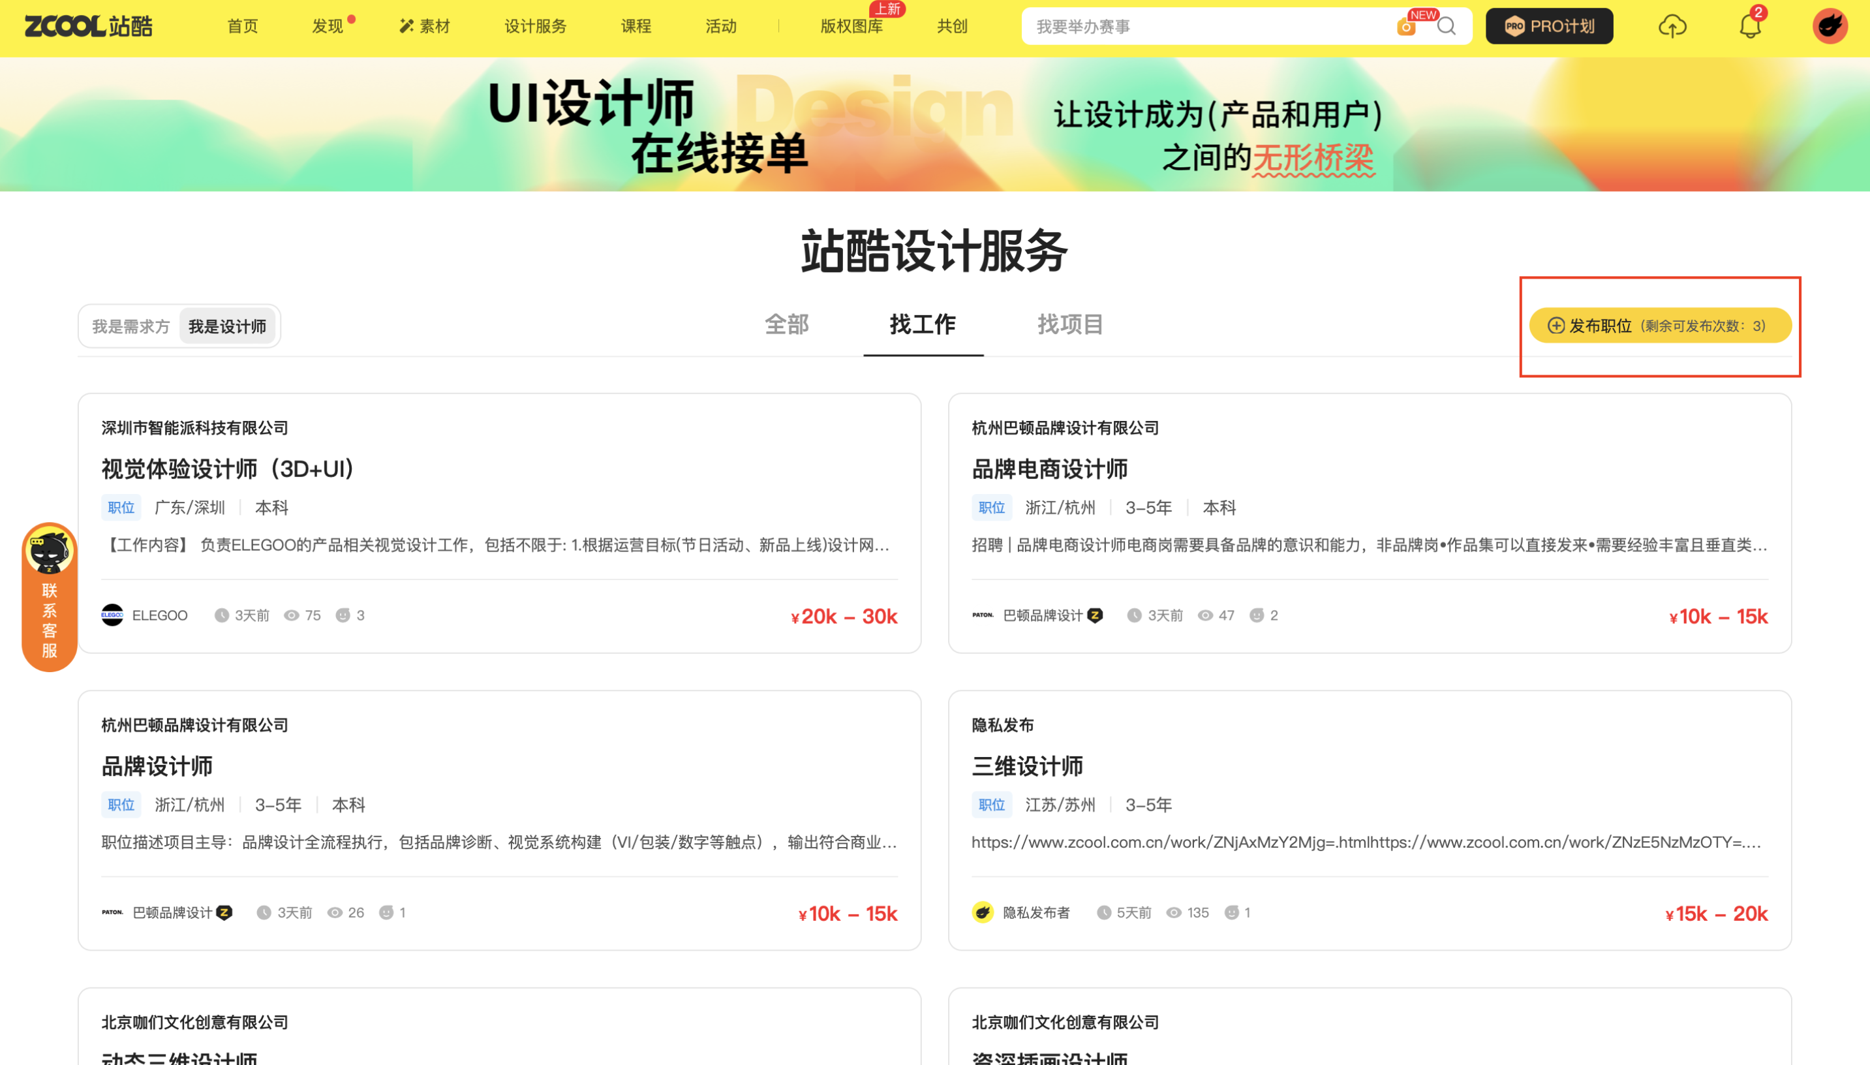Click the 联系客服 floating button

pyautogui.click(x=49, y=597)
